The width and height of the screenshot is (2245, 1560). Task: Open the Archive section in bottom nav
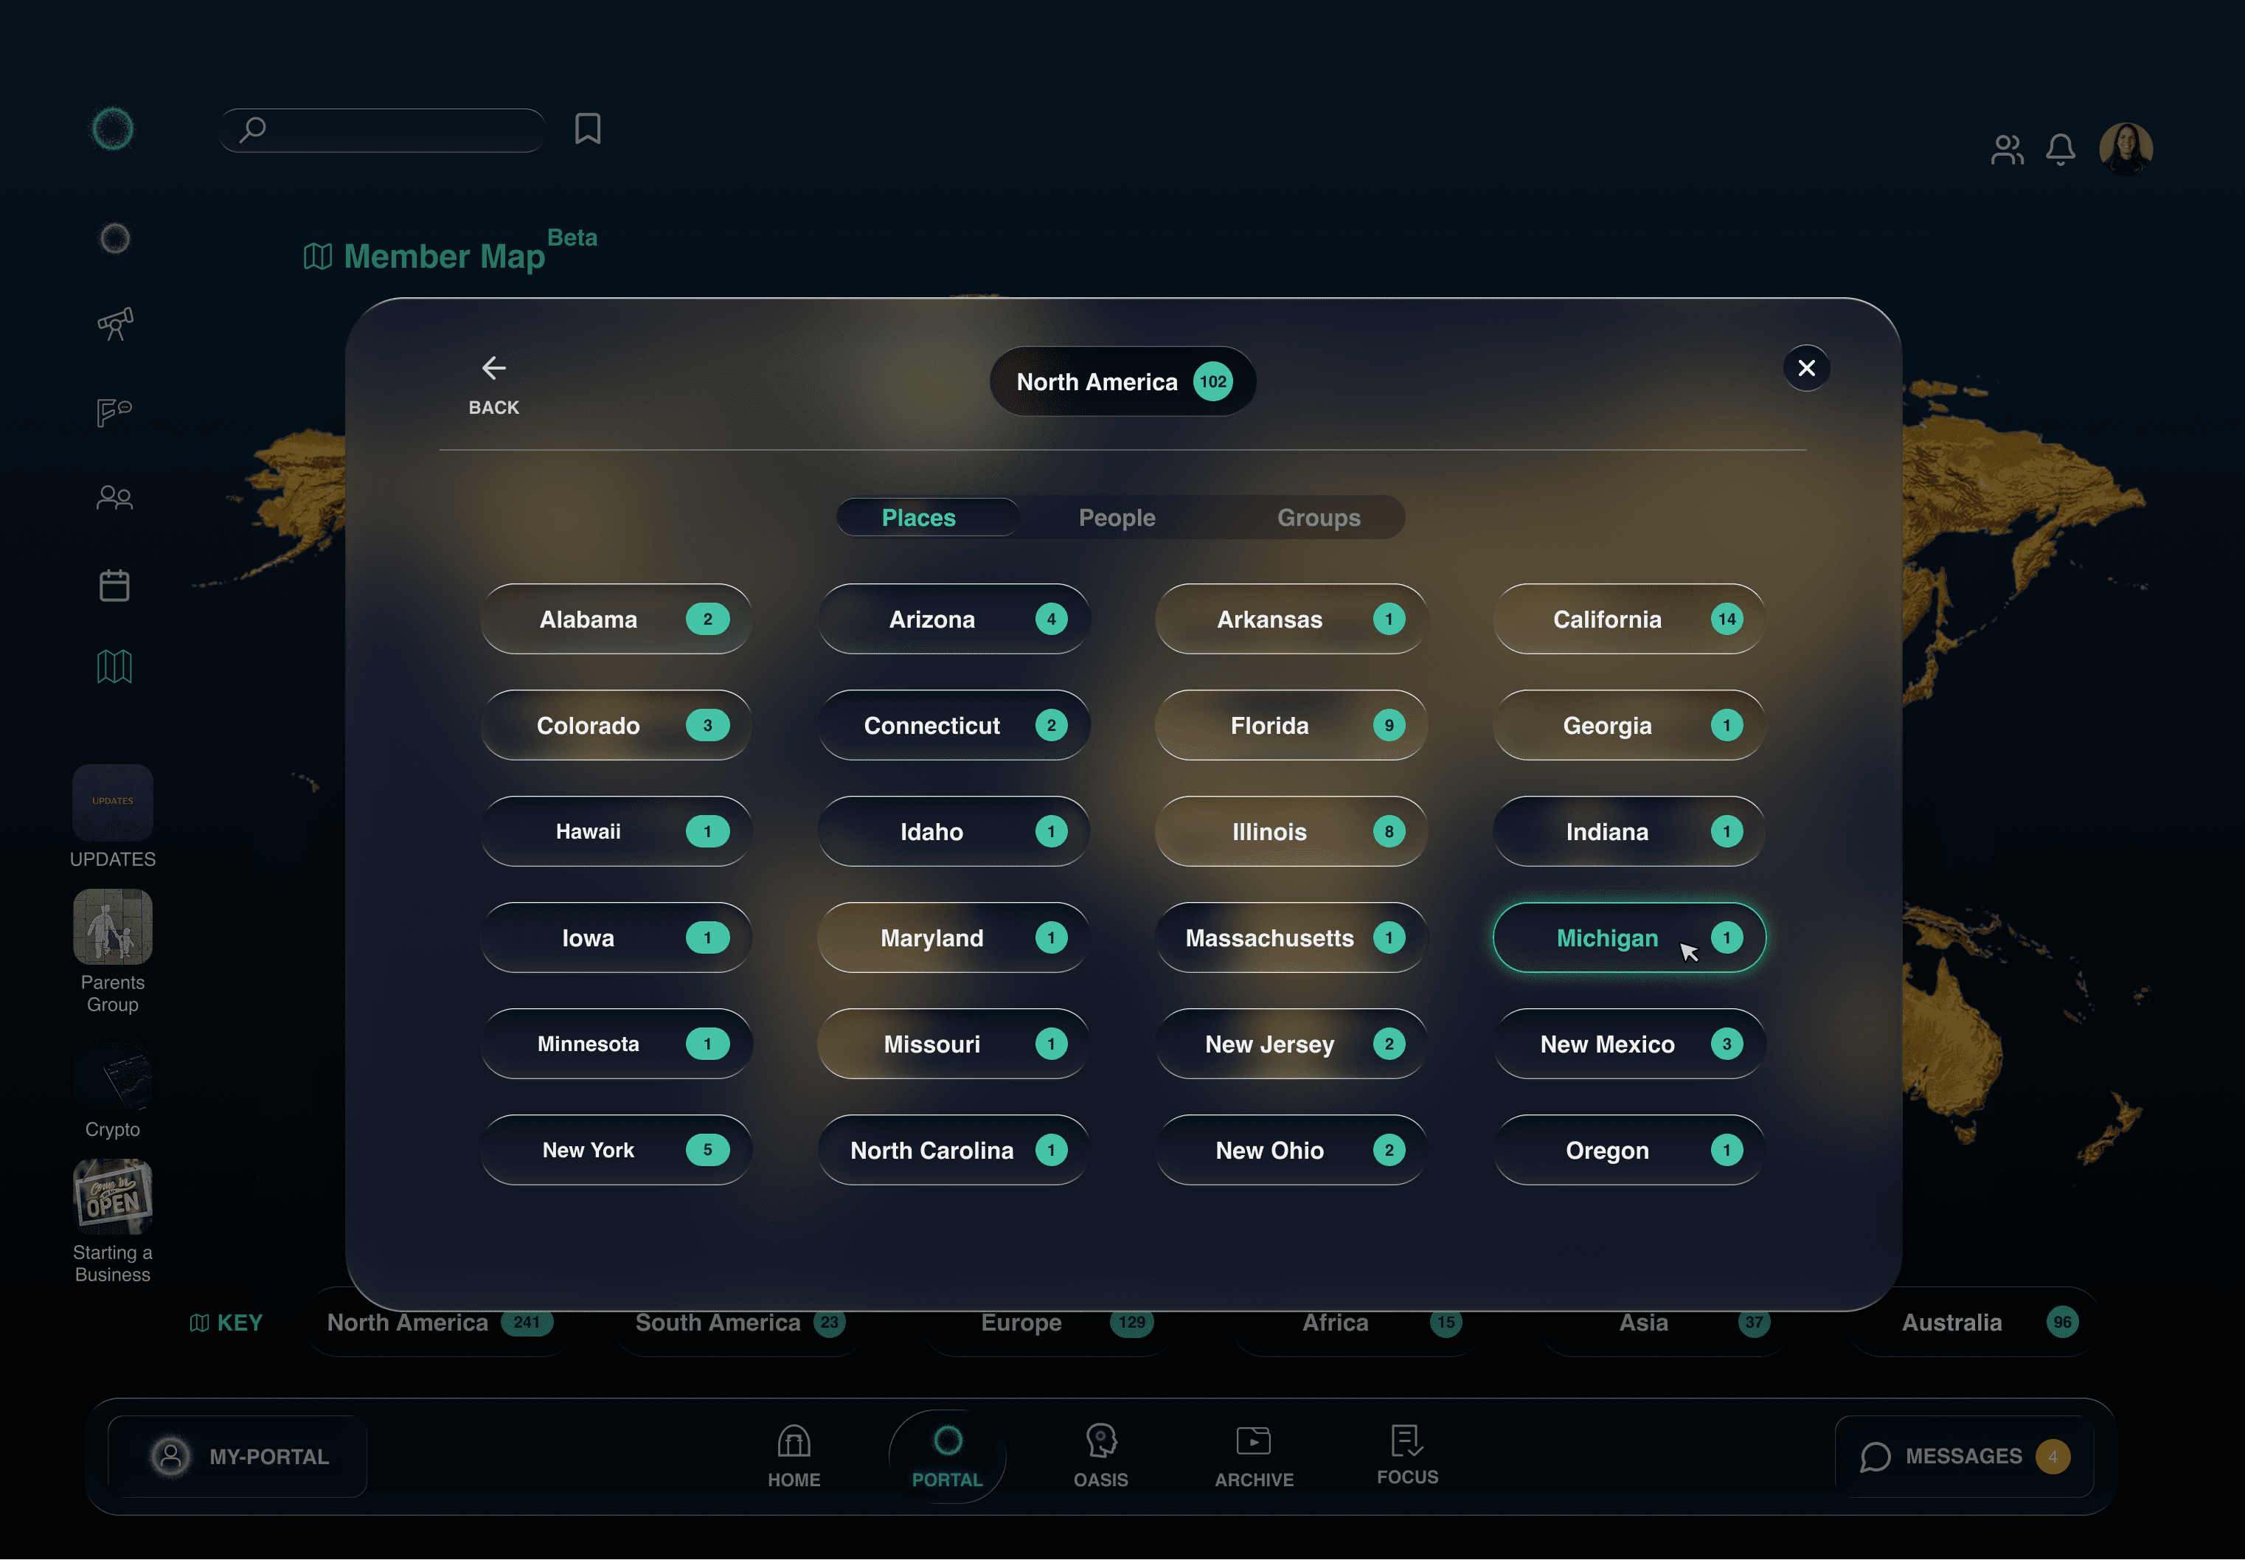tap(1253, 1455)
